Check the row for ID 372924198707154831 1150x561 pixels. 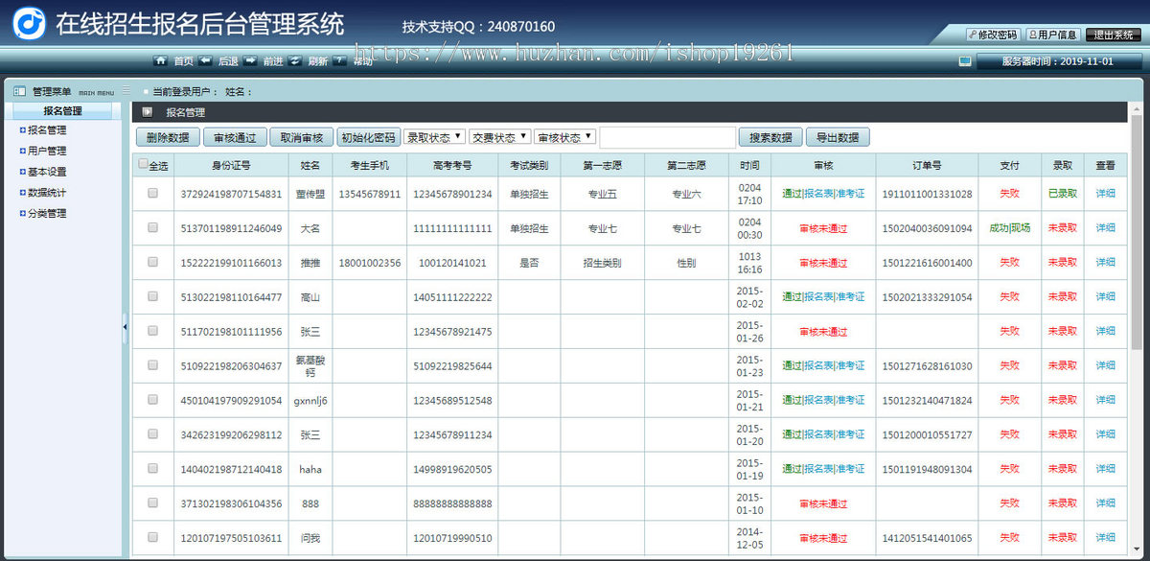click(x=152, y=193)
